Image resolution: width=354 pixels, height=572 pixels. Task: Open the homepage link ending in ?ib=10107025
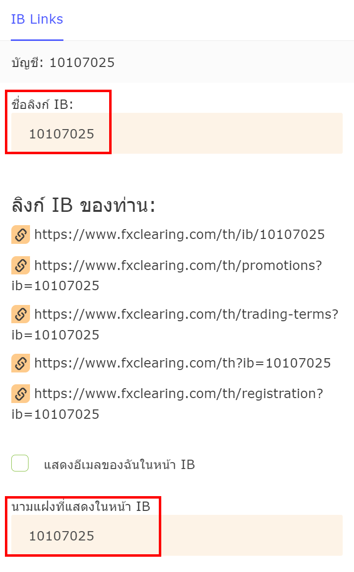(x=182, y=363)
